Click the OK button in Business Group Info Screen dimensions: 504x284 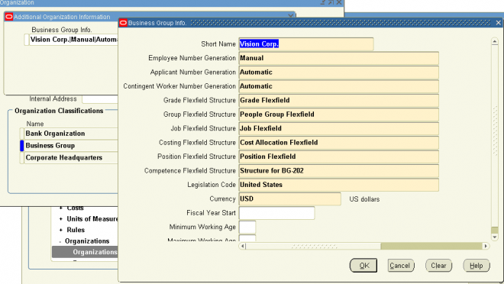[363, 266]
